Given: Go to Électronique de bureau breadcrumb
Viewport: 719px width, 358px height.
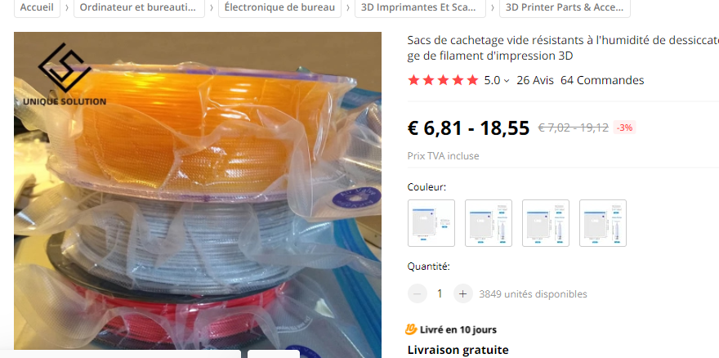Looking at the screenshot, I should [279, 8].
